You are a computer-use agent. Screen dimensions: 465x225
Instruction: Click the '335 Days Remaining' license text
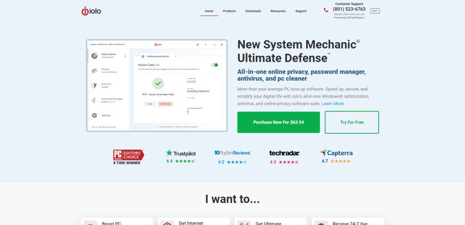click(107, 127)
